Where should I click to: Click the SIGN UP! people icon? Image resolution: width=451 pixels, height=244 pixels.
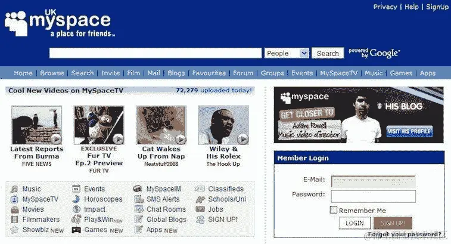(200, 220)
